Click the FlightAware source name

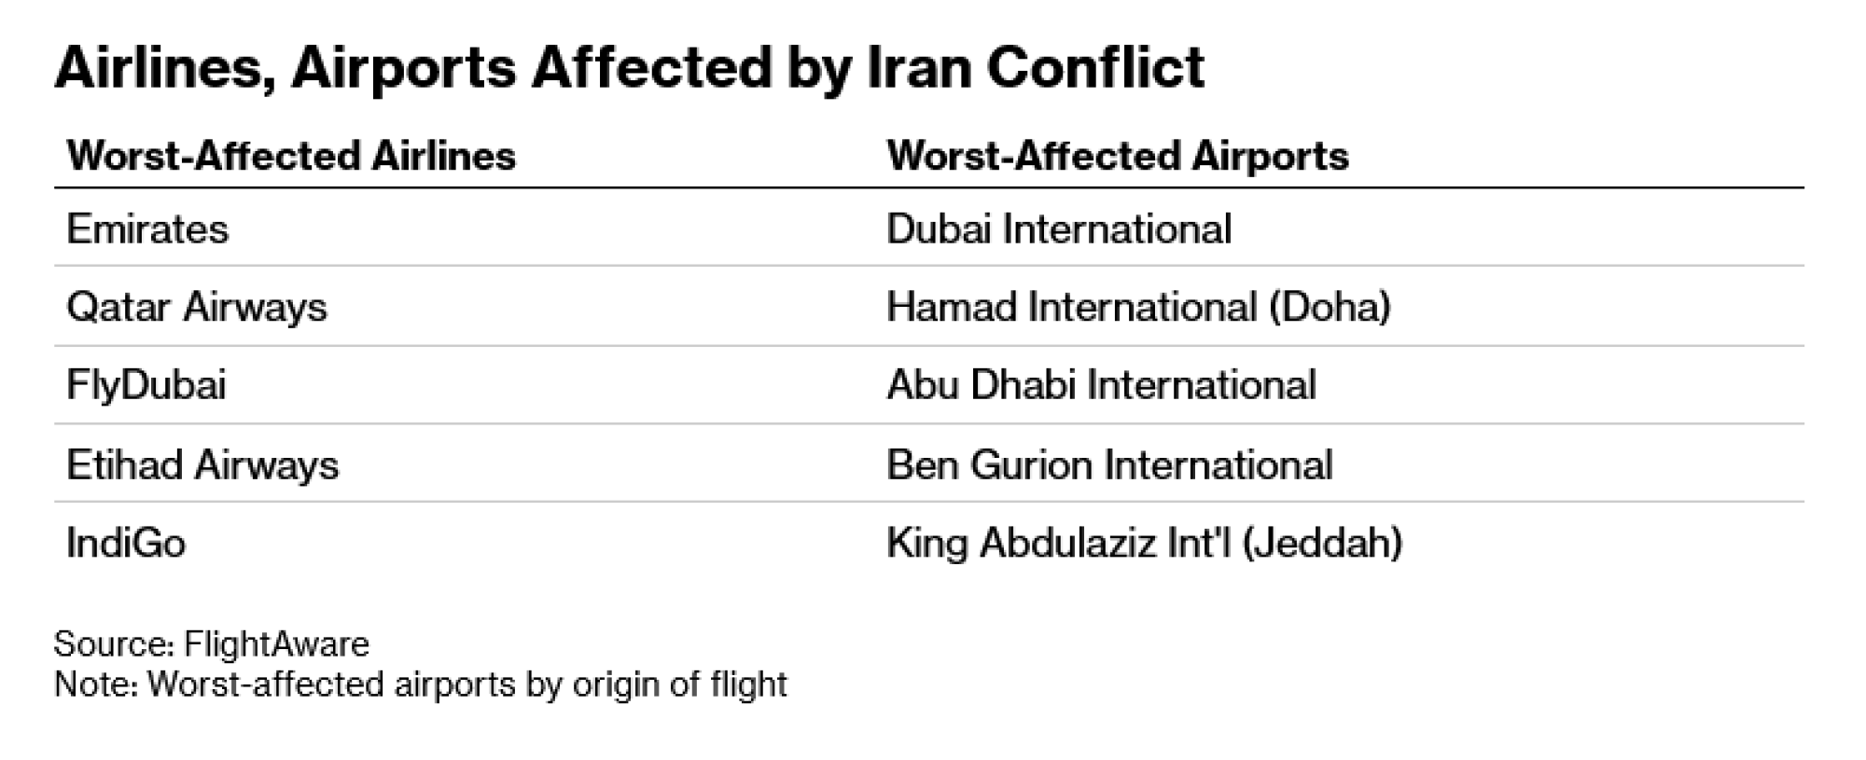tap(276, 644)
